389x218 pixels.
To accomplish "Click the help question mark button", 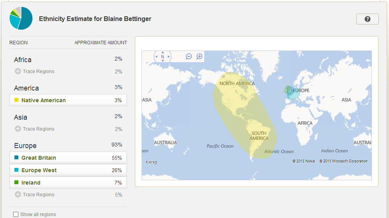I will (x=368, y=19).
